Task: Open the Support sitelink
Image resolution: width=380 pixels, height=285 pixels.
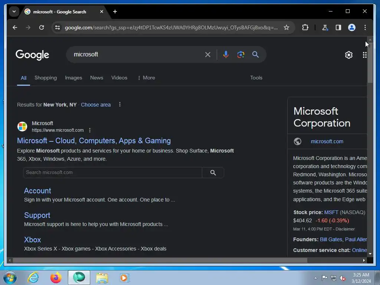Action: click(37, 216)
